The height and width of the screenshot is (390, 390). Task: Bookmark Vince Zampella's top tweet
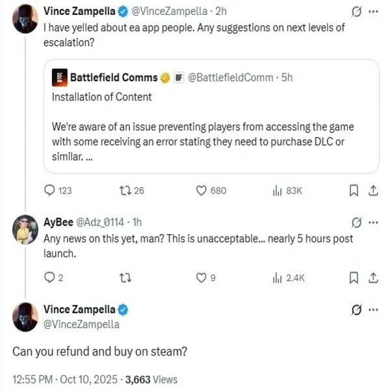(354, 190)
